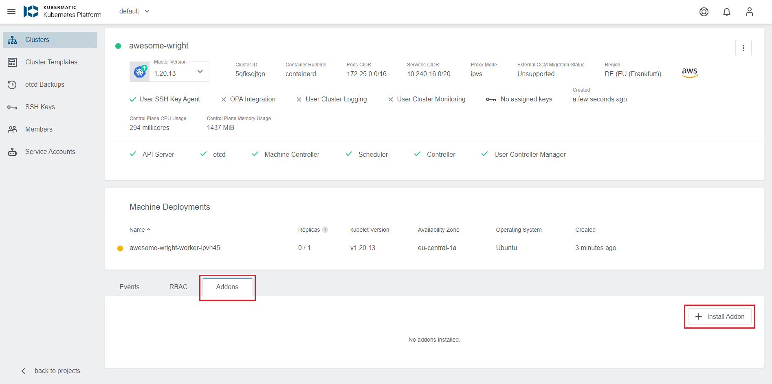This screenshot has height=384, width=772.
Task: Click the User Controller Manager status label
Action: tap(530, 154)
